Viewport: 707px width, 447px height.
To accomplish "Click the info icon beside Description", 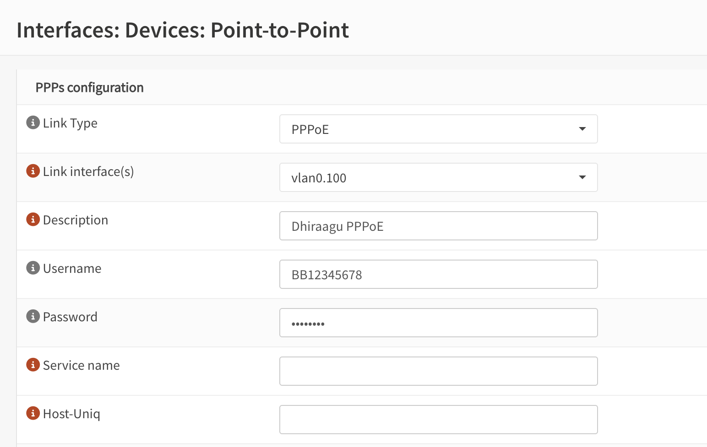I will tap(33, 219).
